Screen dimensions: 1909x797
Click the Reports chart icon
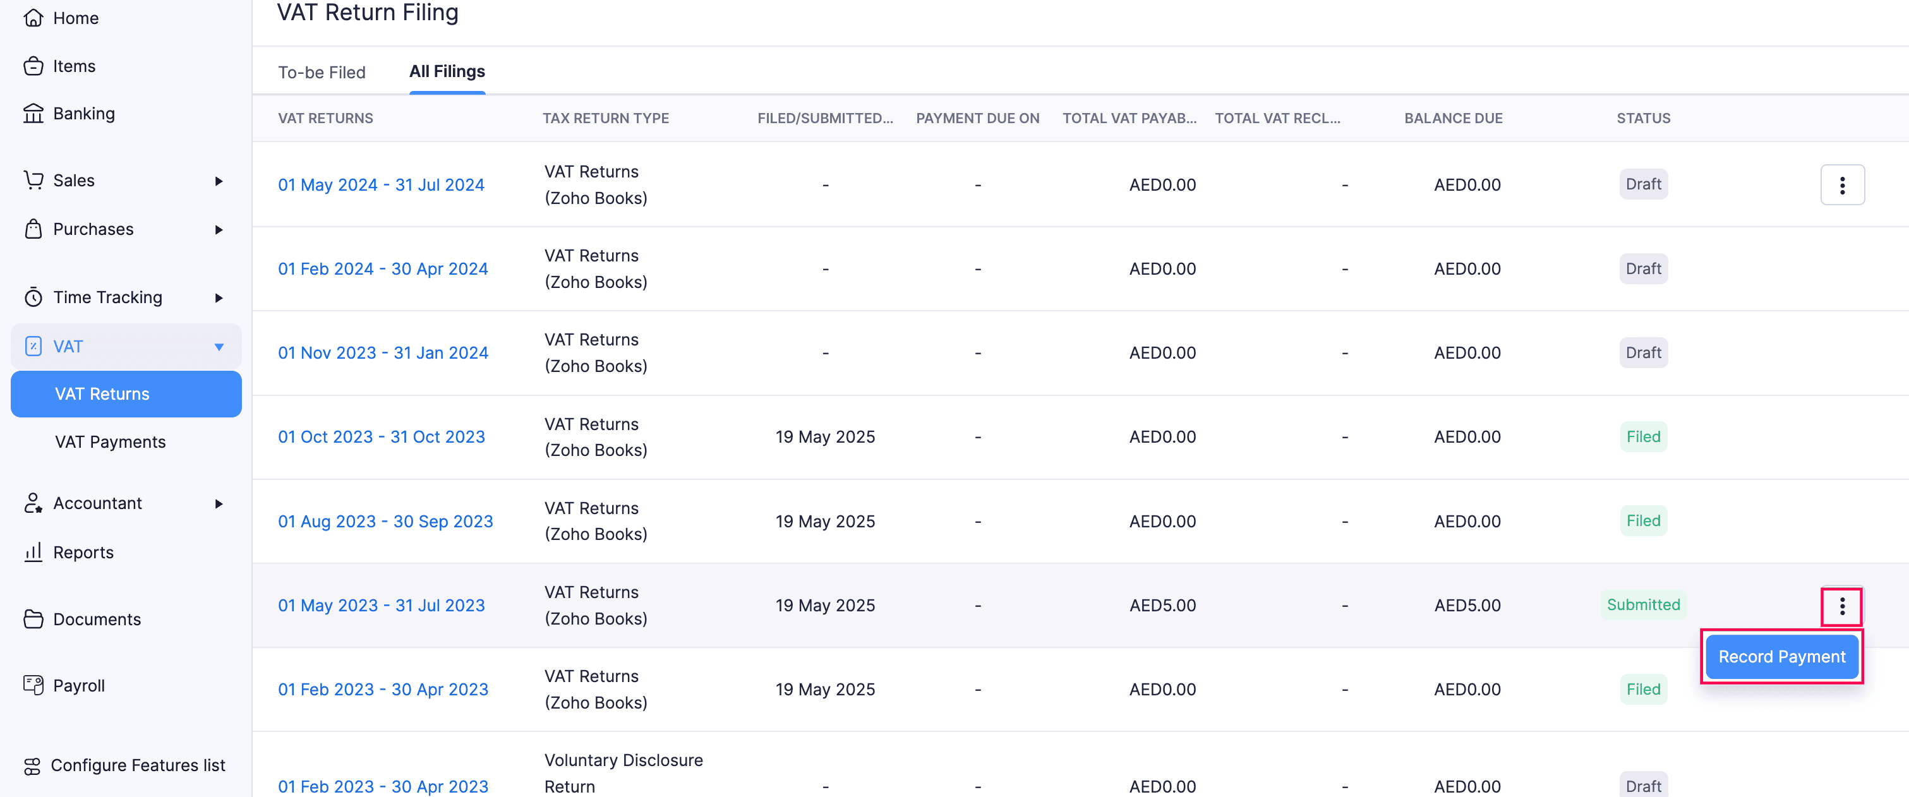[x=34, y=552]
